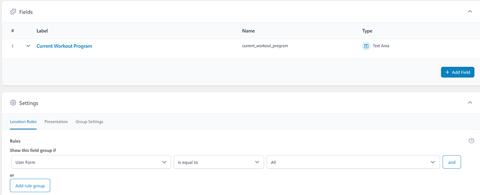Click the Settings gear icon
Image resolution: width=480 pixels, height=195 pixels.
pyautogui.click(x=13, y=103)
